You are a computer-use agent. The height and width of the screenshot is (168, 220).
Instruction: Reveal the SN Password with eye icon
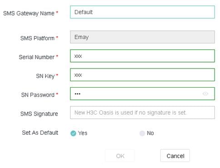click(x=205, y=94)
